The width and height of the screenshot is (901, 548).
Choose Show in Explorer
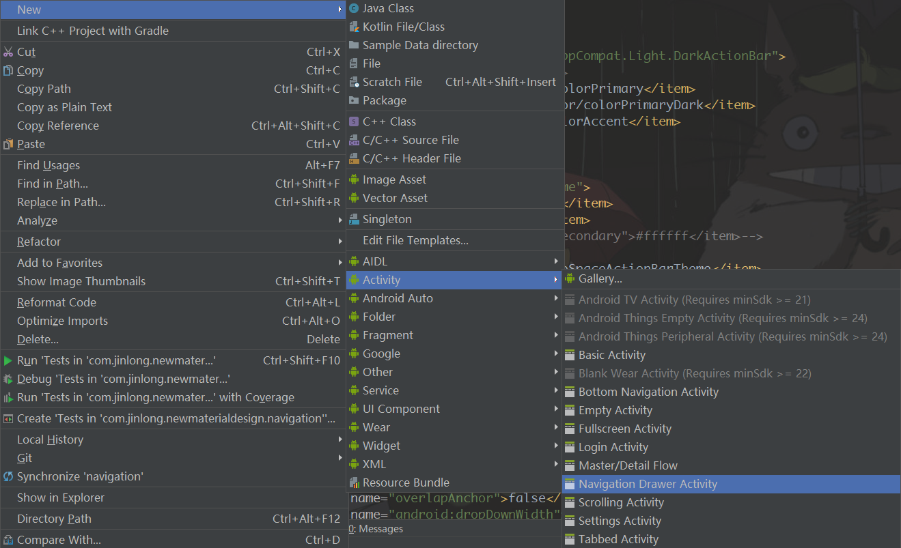(x=172, y=497)
